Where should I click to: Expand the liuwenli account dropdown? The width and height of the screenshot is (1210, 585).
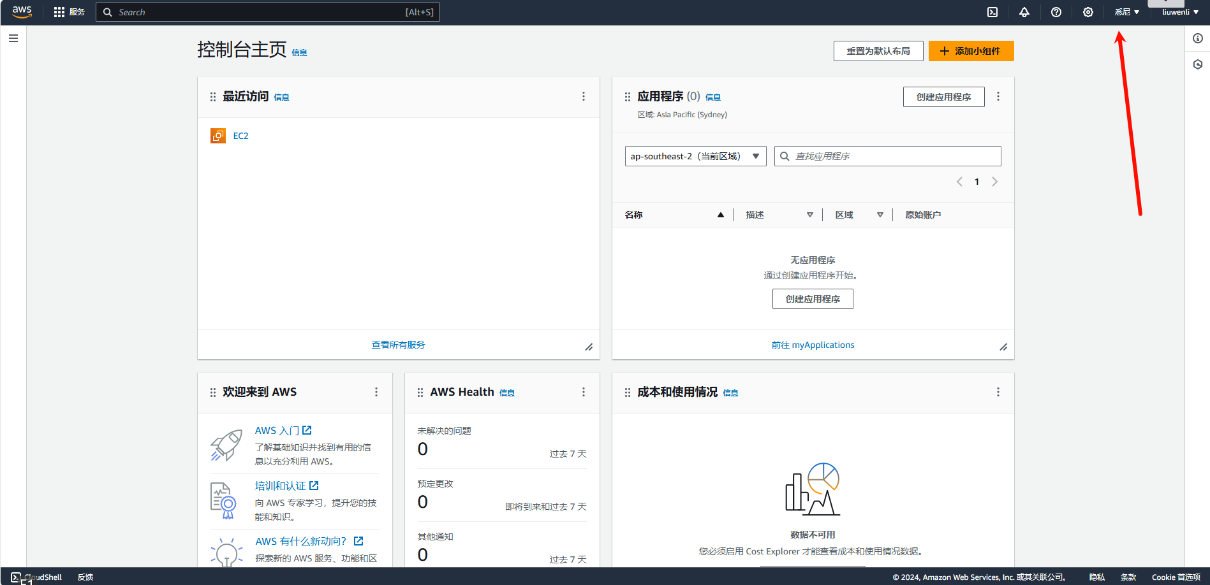coord(1179,12)
